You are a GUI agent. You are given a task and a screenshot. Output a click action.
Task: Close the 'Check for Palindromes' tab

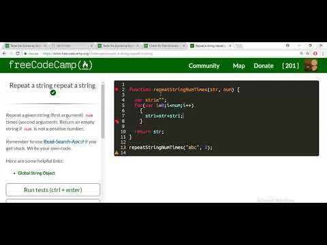tap(183, 46)
